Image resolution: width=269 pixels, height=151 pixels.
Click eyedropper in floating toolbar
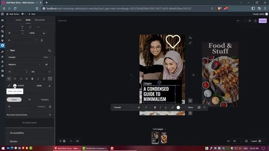172,107
